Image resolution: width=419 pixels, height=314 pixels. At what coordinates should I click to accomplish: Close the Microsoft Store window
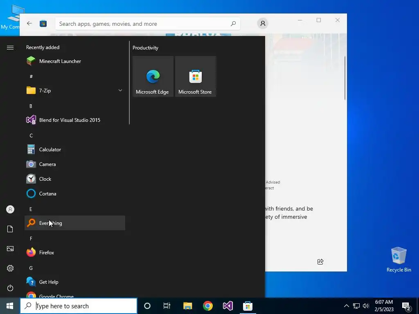(x=338, y=20)
